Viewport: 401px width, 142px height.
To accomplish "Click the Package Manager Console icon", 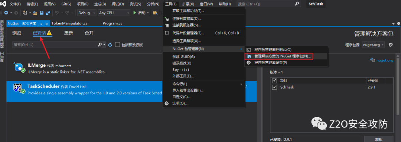I will coord(248,50).
